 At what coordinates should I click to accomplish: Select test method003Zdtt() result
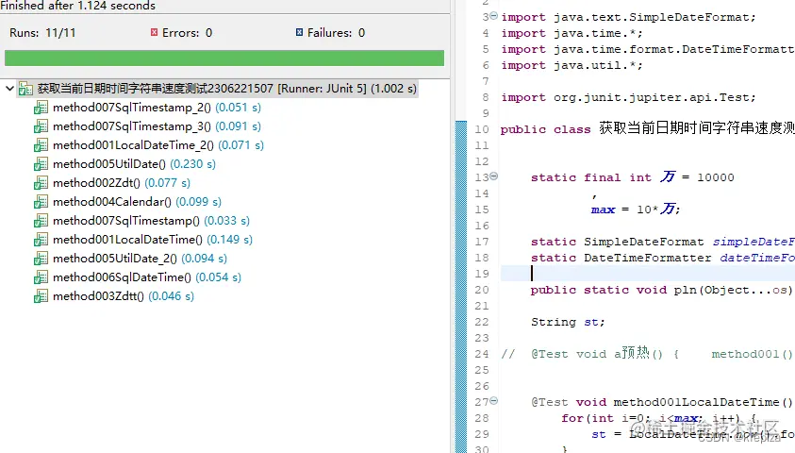click(124, 296)
